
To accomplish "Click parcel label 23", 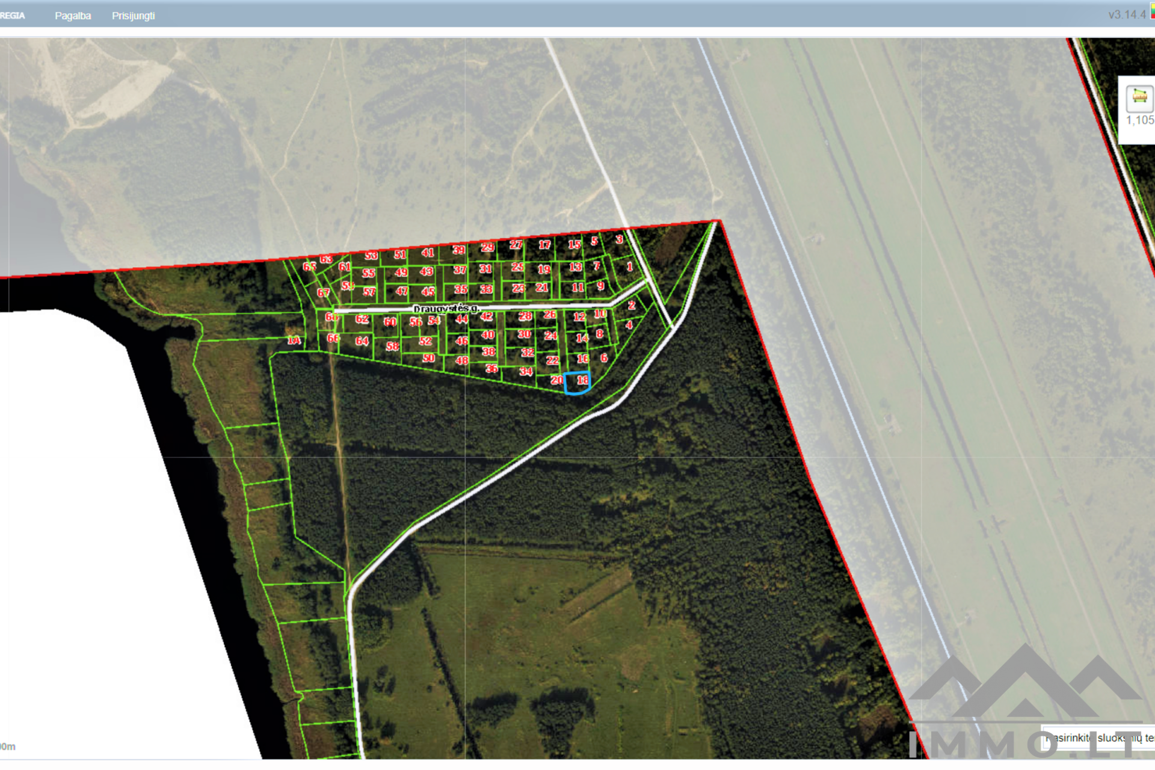I will [x=519, y=289].
